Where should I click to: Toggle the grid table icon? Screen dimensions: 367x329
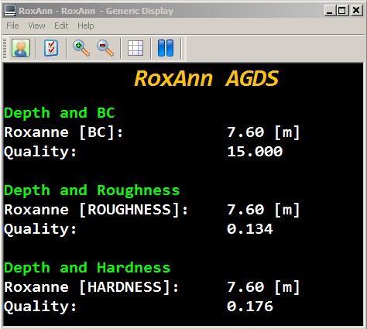point(135,48)
